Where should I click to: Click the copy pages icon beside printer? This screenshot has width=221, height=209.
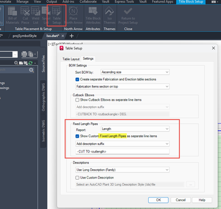pos(31,54)
